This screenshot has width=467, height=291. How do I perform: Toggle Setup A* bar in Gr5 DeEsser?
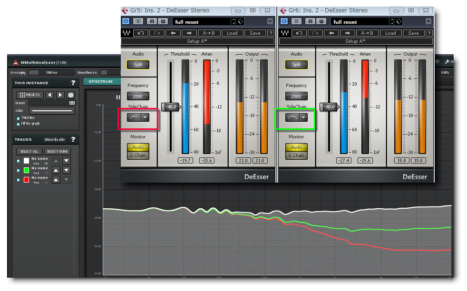(x=197, y=41)
